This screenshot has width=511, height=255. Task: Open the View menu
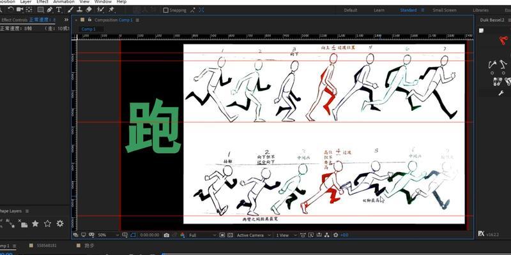(84, 2)
